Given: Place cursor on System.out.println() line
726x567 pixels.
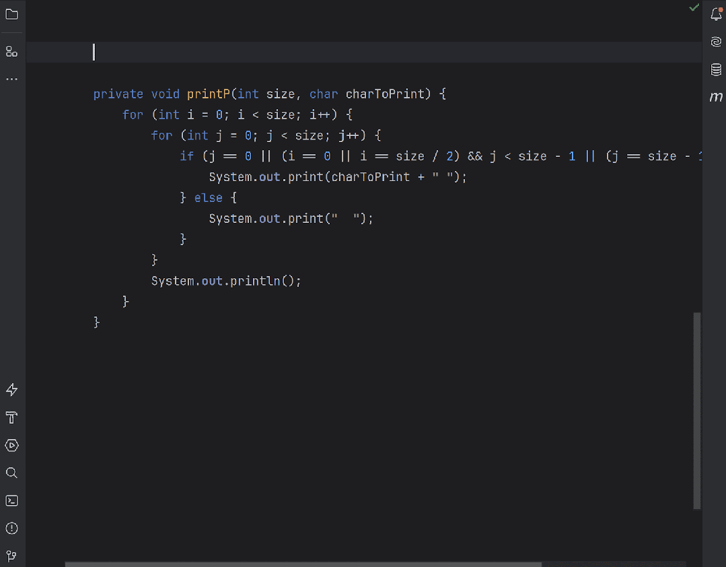Looking at the screenshot, I should (226, 281).
